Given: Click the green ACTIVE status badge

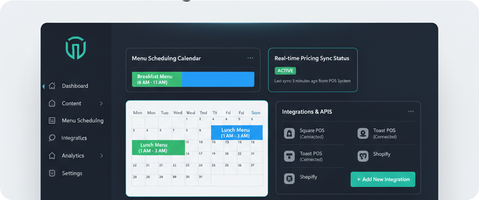Looking at the screenshot, I should point(285,71).
